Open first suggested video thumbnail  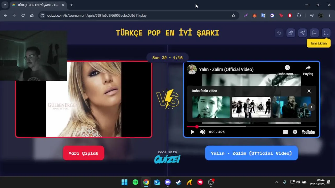(x=211, y=107)
